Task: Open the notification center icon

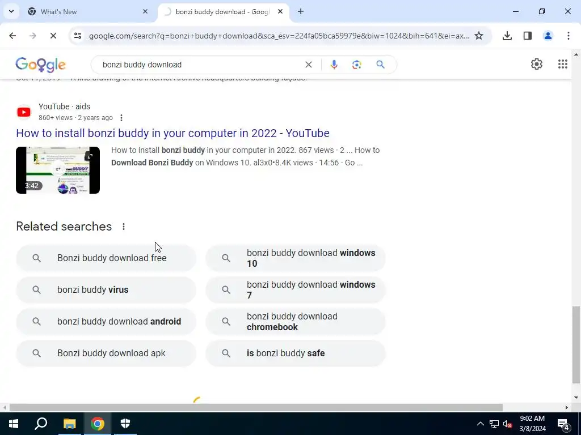Action: point(563,424)
